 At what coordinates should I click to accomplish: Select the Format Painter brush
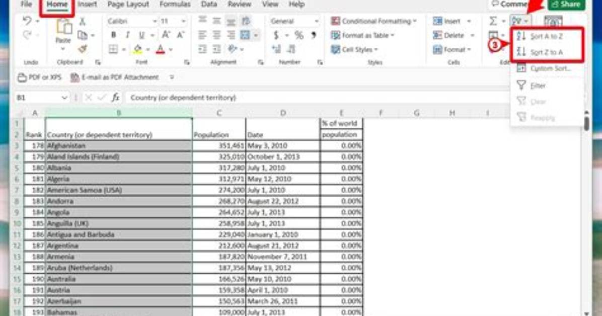(x=83, y=49)
